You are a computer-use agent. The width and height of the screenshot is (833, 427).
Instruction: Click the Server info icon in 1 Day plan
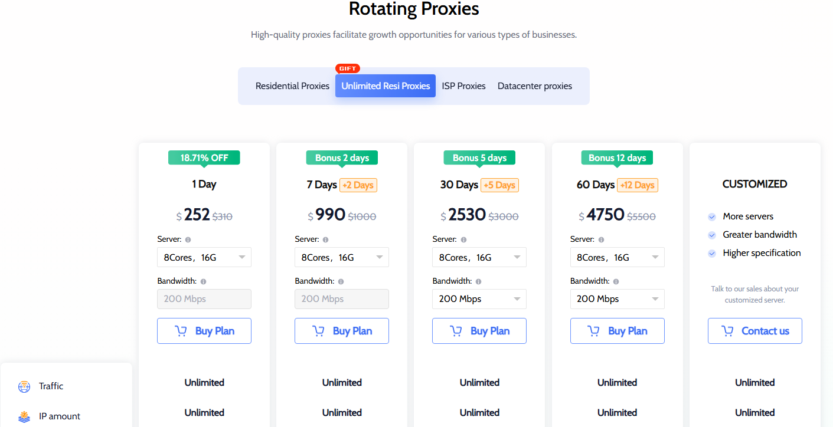click(188, 240)
